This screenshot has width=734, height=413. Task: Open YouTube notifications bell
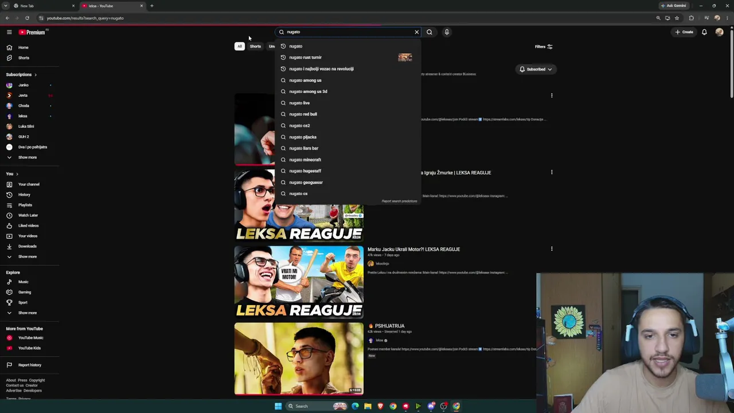point(704,32)
